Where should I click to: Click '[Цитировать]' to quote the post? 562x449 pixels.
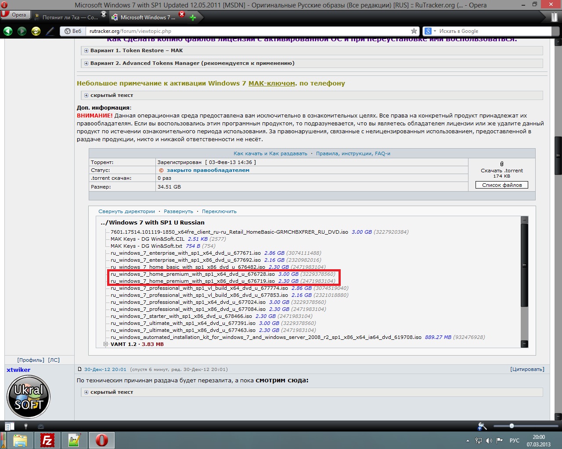coord(527,369)
